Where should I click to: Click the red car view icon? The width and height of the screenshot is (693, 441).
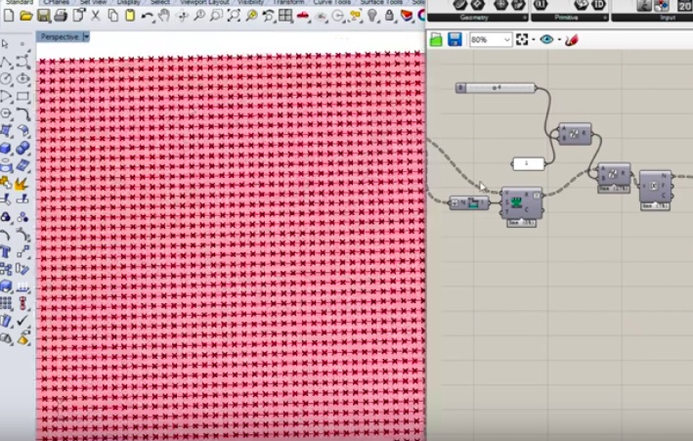pos(303,16)
